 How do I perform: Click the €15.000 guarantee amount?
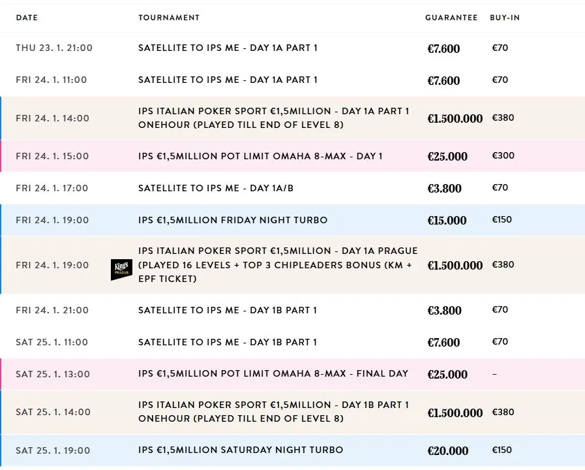[x=447, y=220]
